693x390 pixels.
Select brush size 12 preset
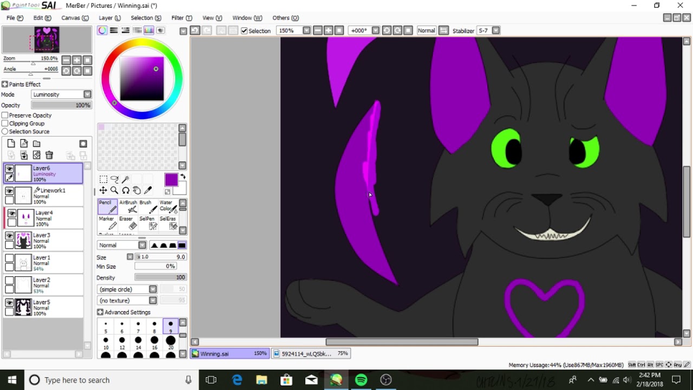(x=122, y=343)
